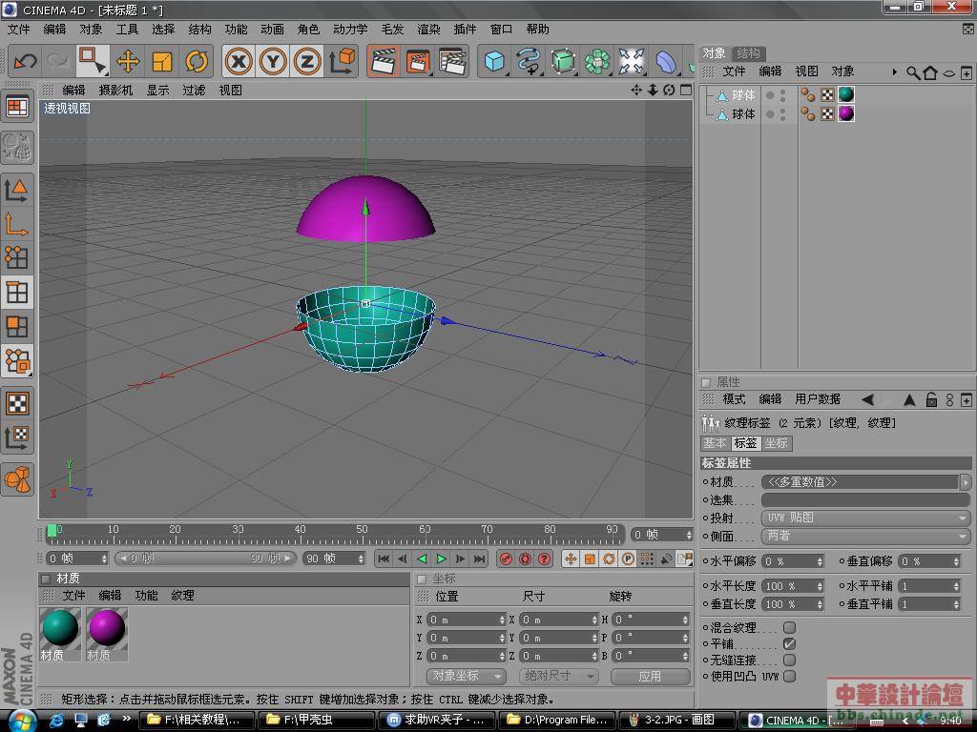Switch to the 结构 tab

tap(748, 53)
